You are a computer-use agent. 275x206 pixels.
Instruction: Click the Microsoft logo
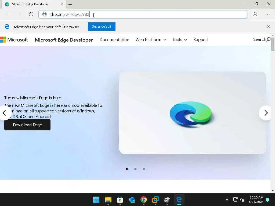tap(14, 40)
